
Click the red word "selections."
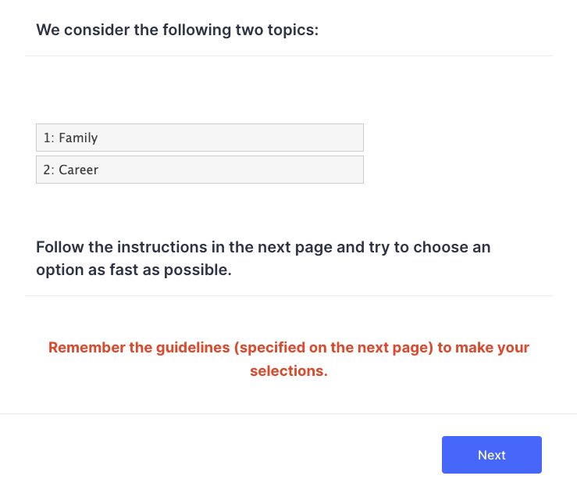(x=288, y=370)
